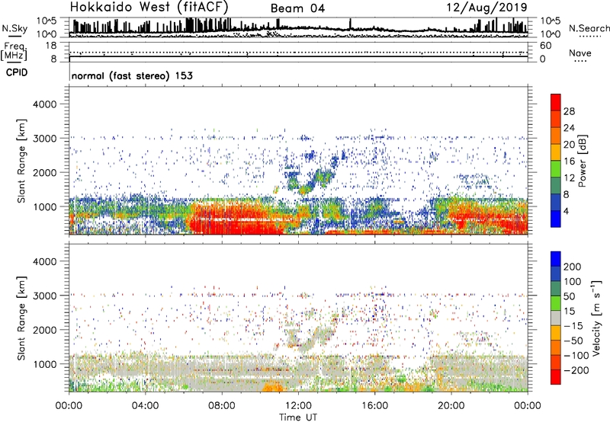Click the '28' Power colorbar tick
The image size is (610, 422).
click(569, 111)
